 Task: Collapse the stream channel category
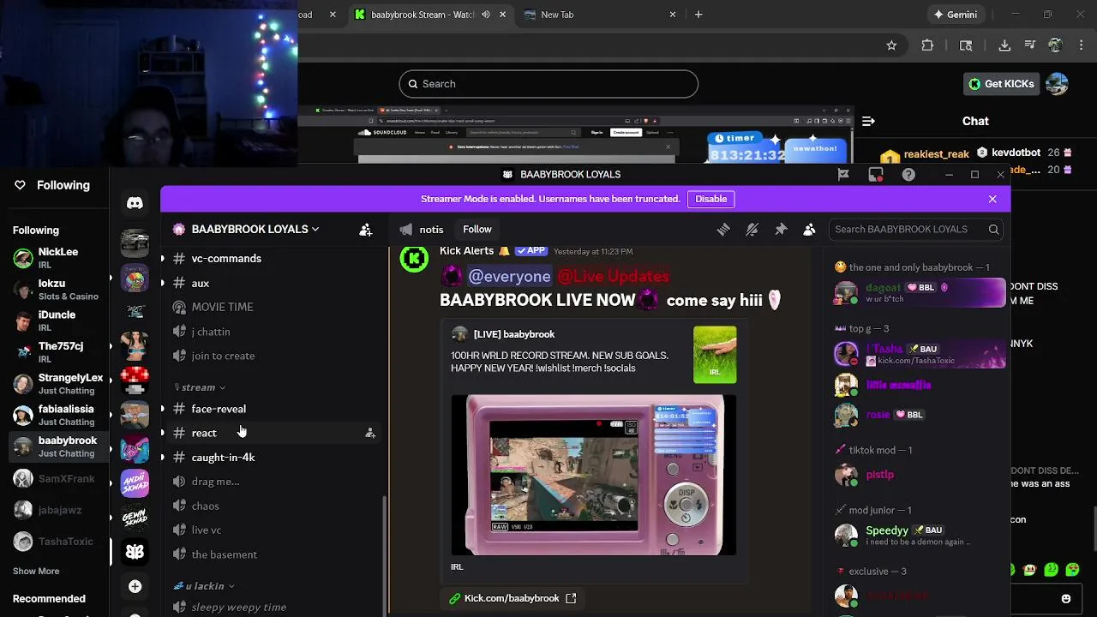(201, 387)
